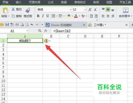Increase indent icon
Screen dimensions: 133x103
click(x=96, y=16)
